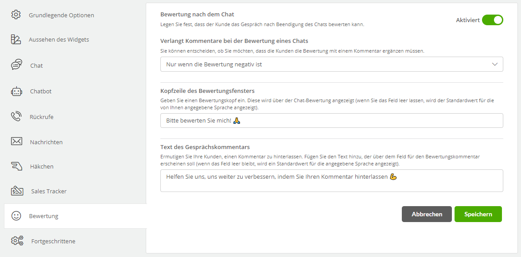Select the speech bubbles Chat icon
Screen dimensions: 521x257
tap(17, 65)
